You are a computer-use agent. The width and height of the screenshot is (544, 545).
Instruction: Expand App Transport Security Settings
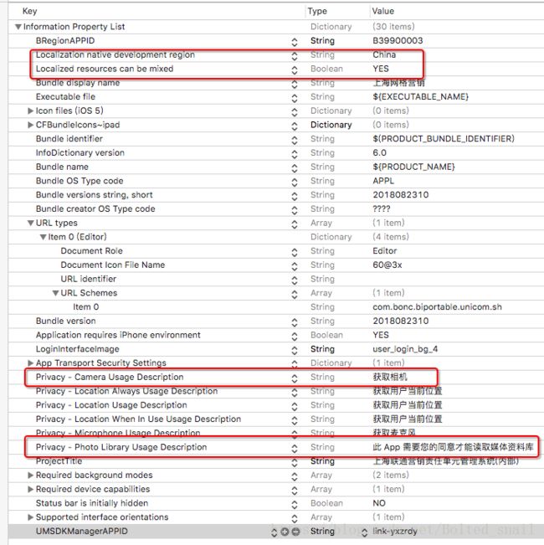pos(31,362)
